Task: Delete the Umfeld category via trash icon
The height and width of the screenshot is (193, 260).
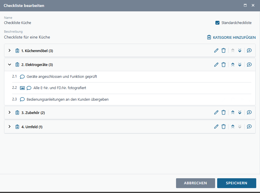Action: click(224, 127)
